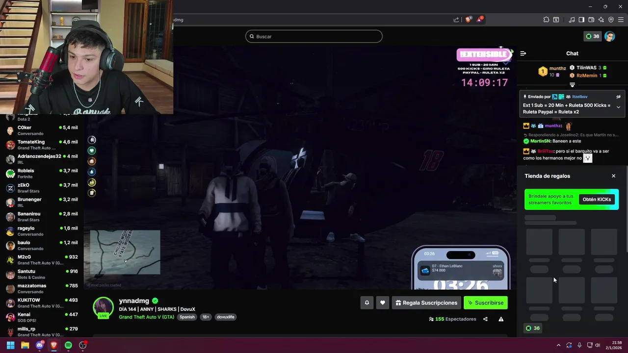Share the stream via share icon
Image resolution: width=628 pixels, height=353 pixels.
click(x=485, y=319)
